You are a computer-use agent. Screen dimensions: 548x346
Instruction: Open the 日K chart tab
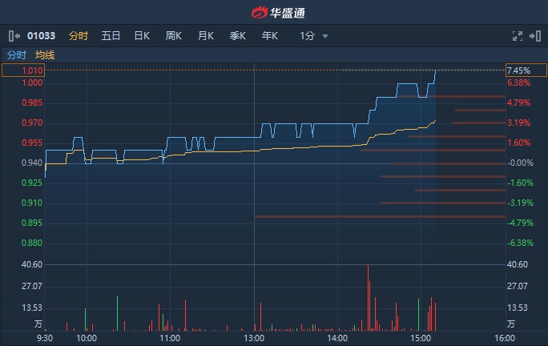(142, 36)
